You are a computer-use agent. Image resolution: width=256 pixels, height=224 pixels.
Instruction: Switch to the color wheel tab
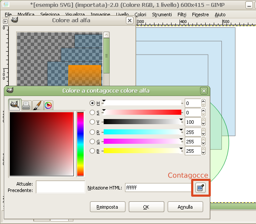click(x=48, y=105)
